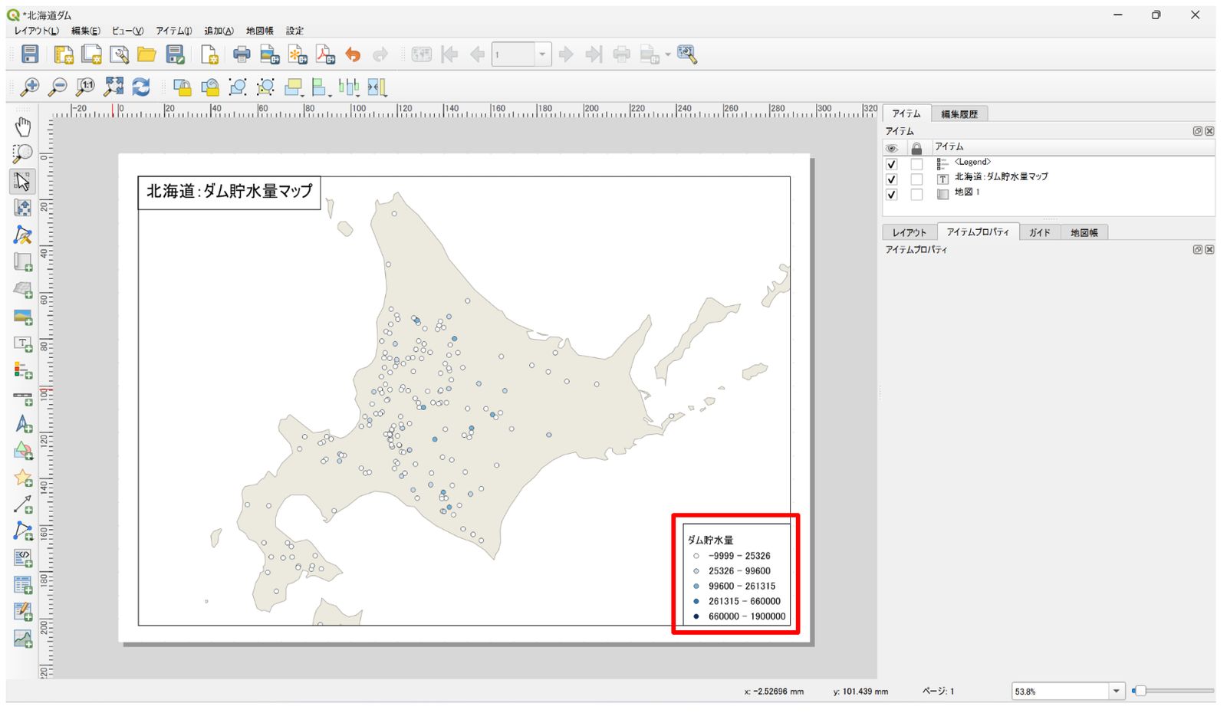Screen dimensions: 1227x713
Task: Print the layout using the printer icon
Action: 242,54
